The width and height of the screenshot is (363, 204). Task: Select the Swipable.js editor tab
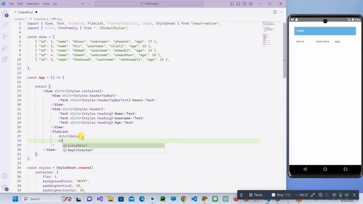[x=25, y=12]
